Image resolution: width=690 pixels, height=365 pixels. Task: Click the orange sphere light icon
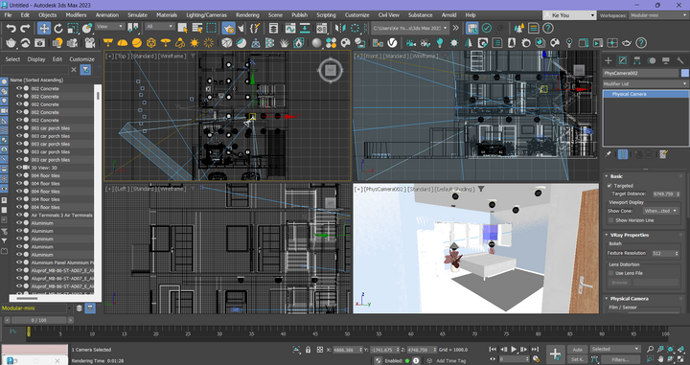click(x=137, y=43)
